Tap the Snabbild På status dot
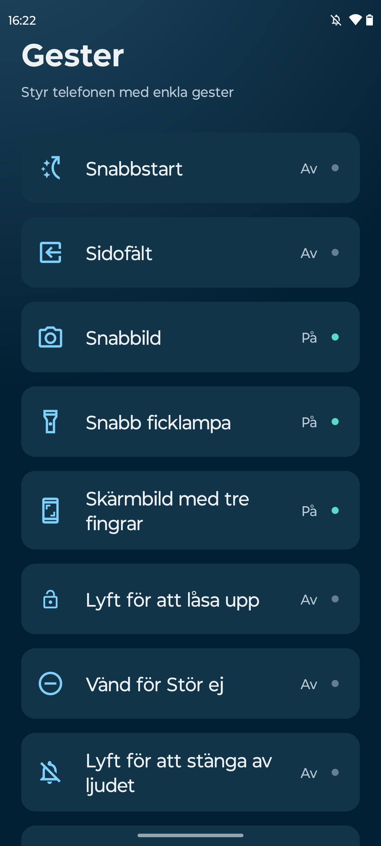This screenshot has width=381, height=846. point(335,337)
